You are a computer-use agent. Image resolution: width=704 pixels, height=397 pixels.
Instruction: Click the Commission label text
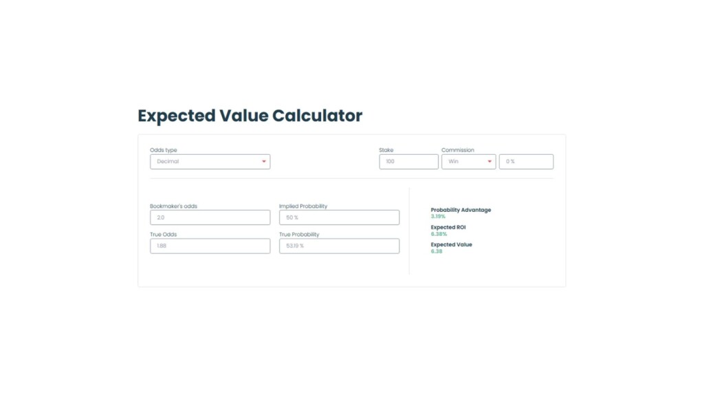(x=458, y=150)
